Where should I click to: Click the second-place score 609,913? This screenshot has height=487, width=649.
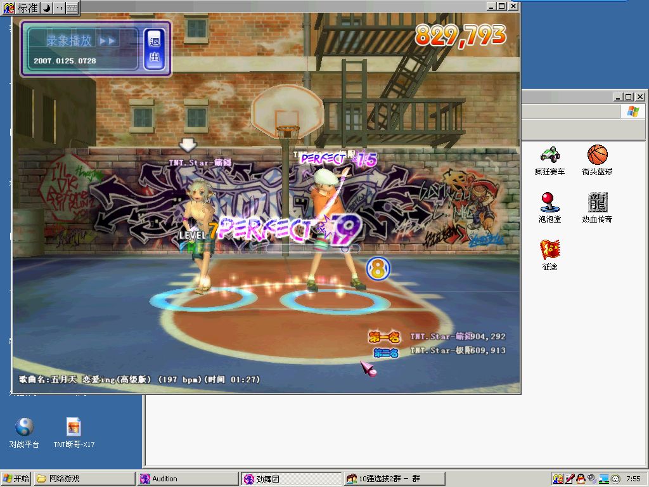[487, 350]
